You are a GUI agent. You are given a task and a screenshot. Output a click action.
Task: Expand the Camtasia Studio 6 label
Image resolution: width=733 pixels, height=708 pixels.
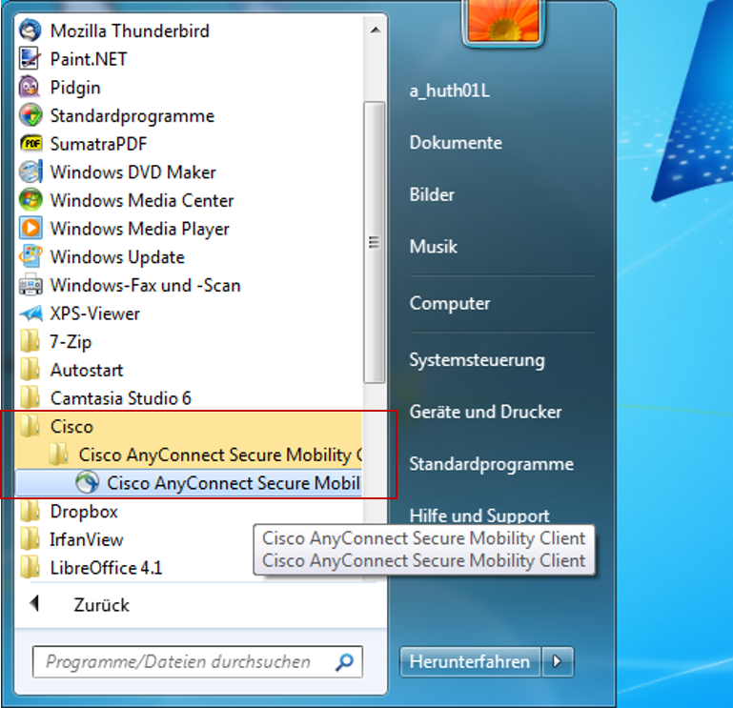pos(121,398)
